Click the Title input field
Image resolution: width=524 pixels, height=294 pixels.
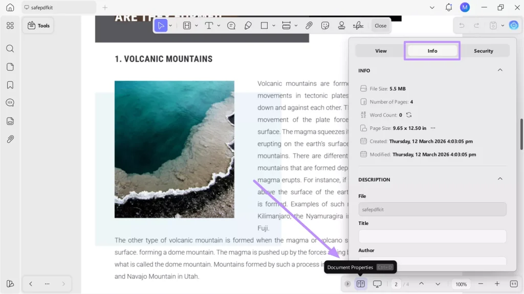pyautogui.click(x=432, y=236)
